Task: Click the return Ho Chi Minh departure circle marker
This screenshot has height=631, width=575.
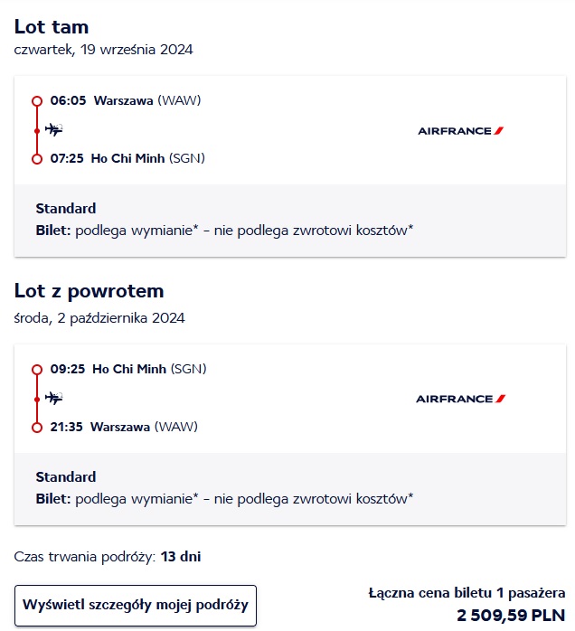Action: point(37,370)
